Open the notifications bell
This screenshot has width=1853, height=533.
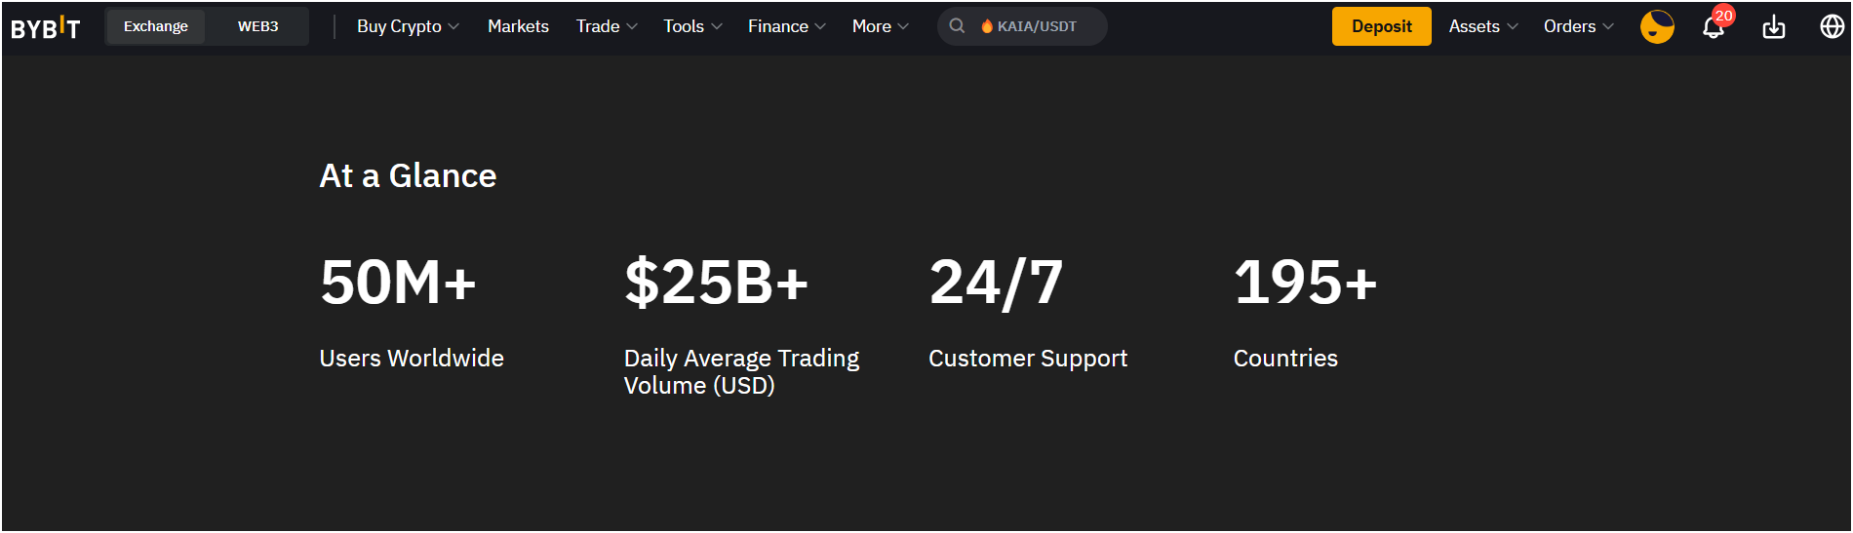coord(1713,28)
